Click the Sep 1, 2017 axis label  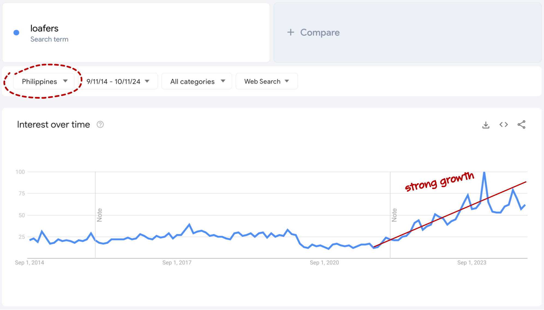pos(177,263)
